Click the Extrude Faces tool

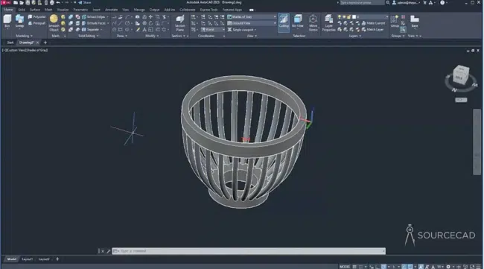click(95, 23)
